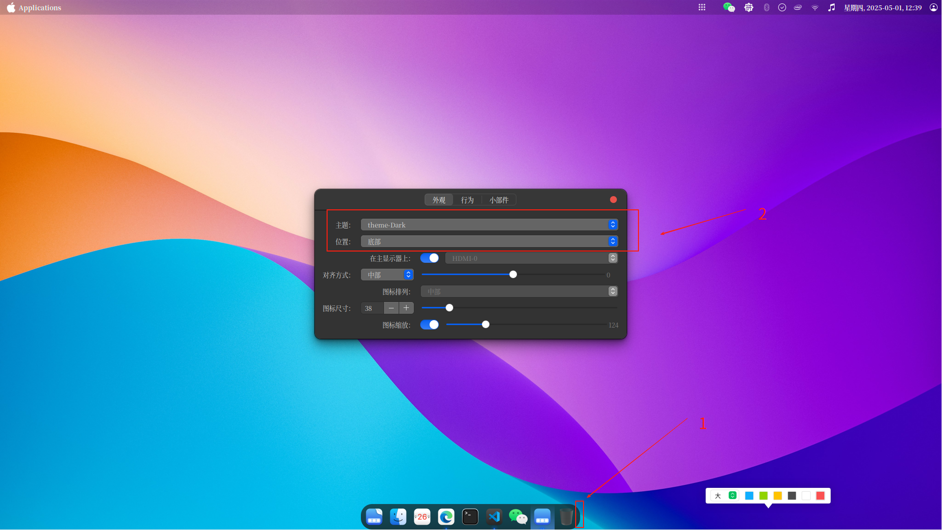942x530 pixels.
Task: Select the red color swatch
Action: 820,496
